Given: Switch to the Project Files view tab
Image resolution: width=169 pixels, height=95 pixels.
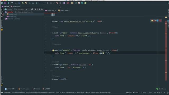Looking at the screenshot, I should click(19, 9).
